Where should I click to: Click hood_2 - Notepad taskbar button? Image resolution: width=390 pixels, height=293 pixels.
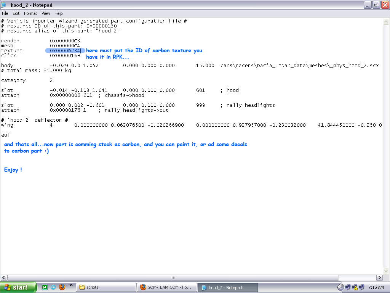pyautogui.click(x=228, y=288)
